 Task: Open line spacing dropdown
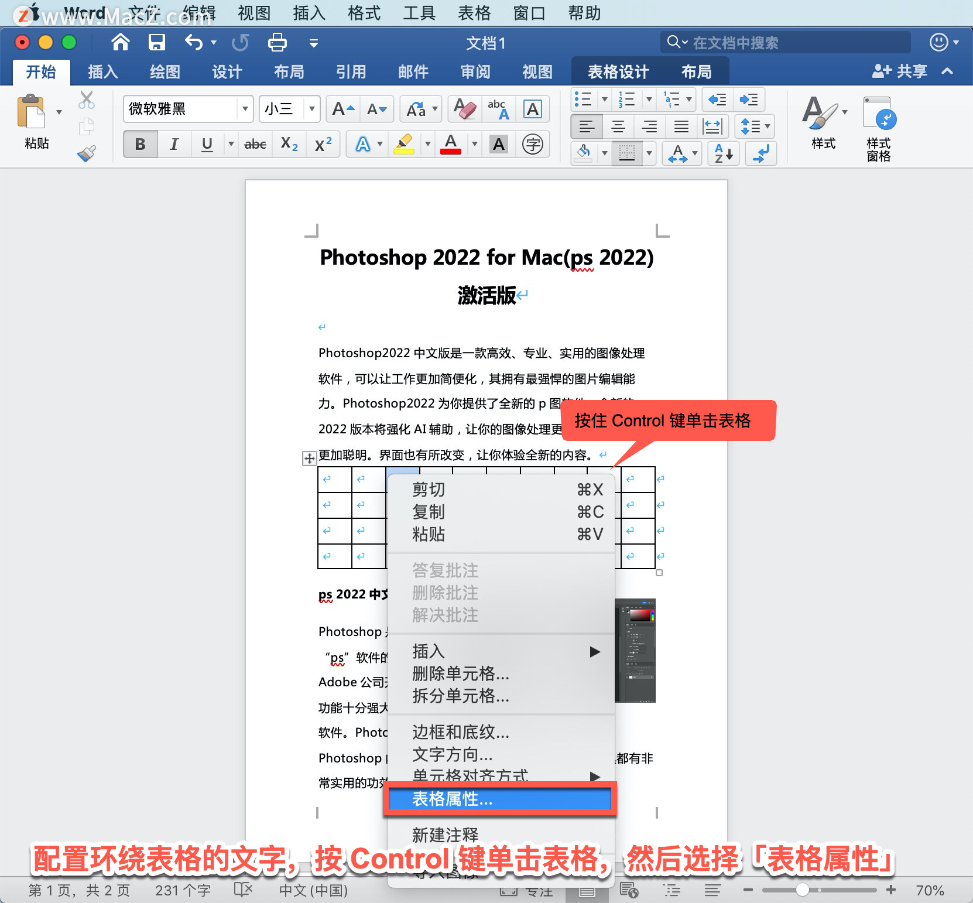coord(755,126)
